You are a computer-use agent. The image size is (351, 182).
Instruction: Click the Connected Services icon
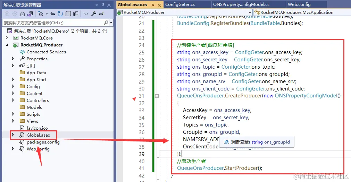(x=22, y=52)
